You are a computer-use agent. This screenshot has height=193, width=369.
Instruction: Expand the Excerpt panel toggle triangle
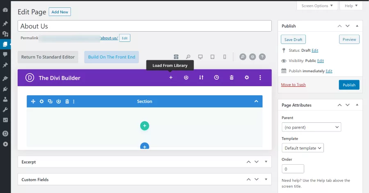266,162
